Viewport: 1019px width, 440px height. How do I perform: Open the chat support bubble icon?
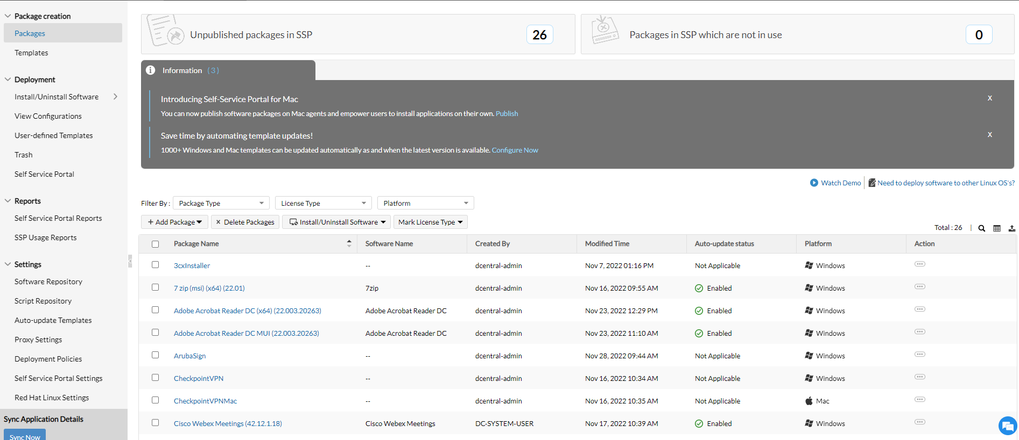pyautogui.click(x=1007, y=425)
